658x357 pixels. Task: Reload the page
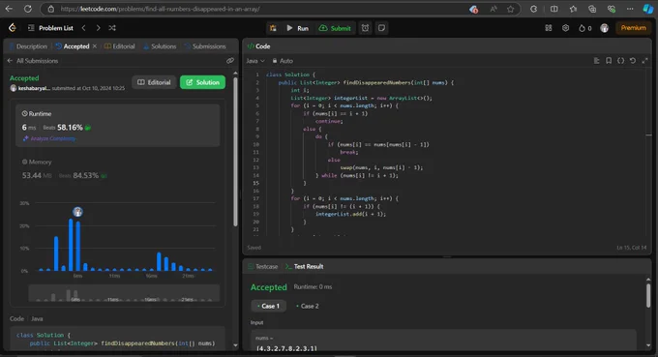pyautogui.click(x=28, y=9)
